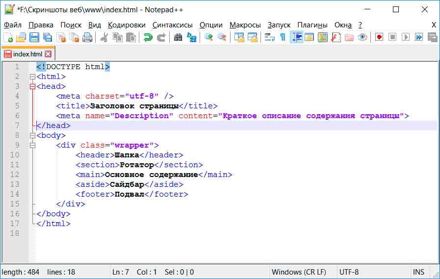Viewport: 440px width, 279px height.
Task: Open the Опции menu
Action: (211, 25)
